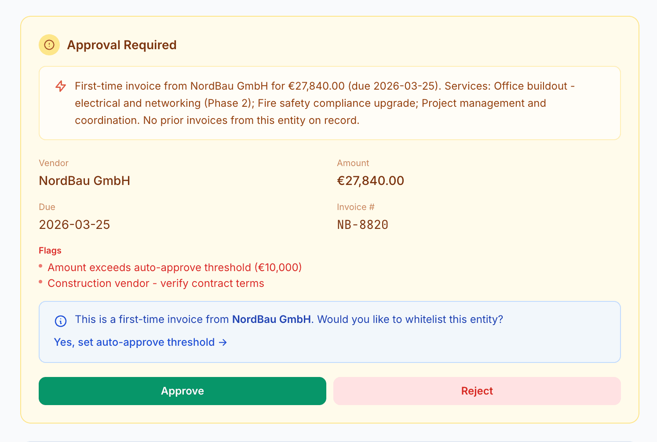The height and width of the screenshot is (442, 657).
Task: Click the lightning bolt icon in summary
Action: 61,86
